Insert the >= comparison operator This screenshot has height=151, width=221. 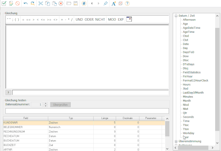pyautogui.click(x=49, y=20)
